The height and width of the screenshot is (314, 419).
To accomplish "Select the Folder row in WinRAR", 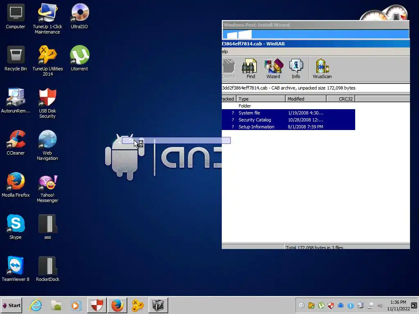I will [288, 106].
